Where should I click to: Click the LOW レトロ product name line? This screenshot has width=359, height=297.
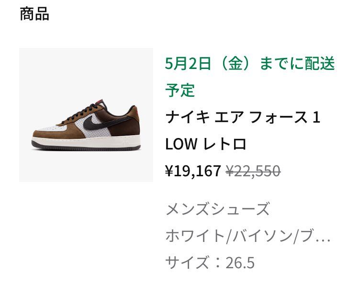[206, 144]
